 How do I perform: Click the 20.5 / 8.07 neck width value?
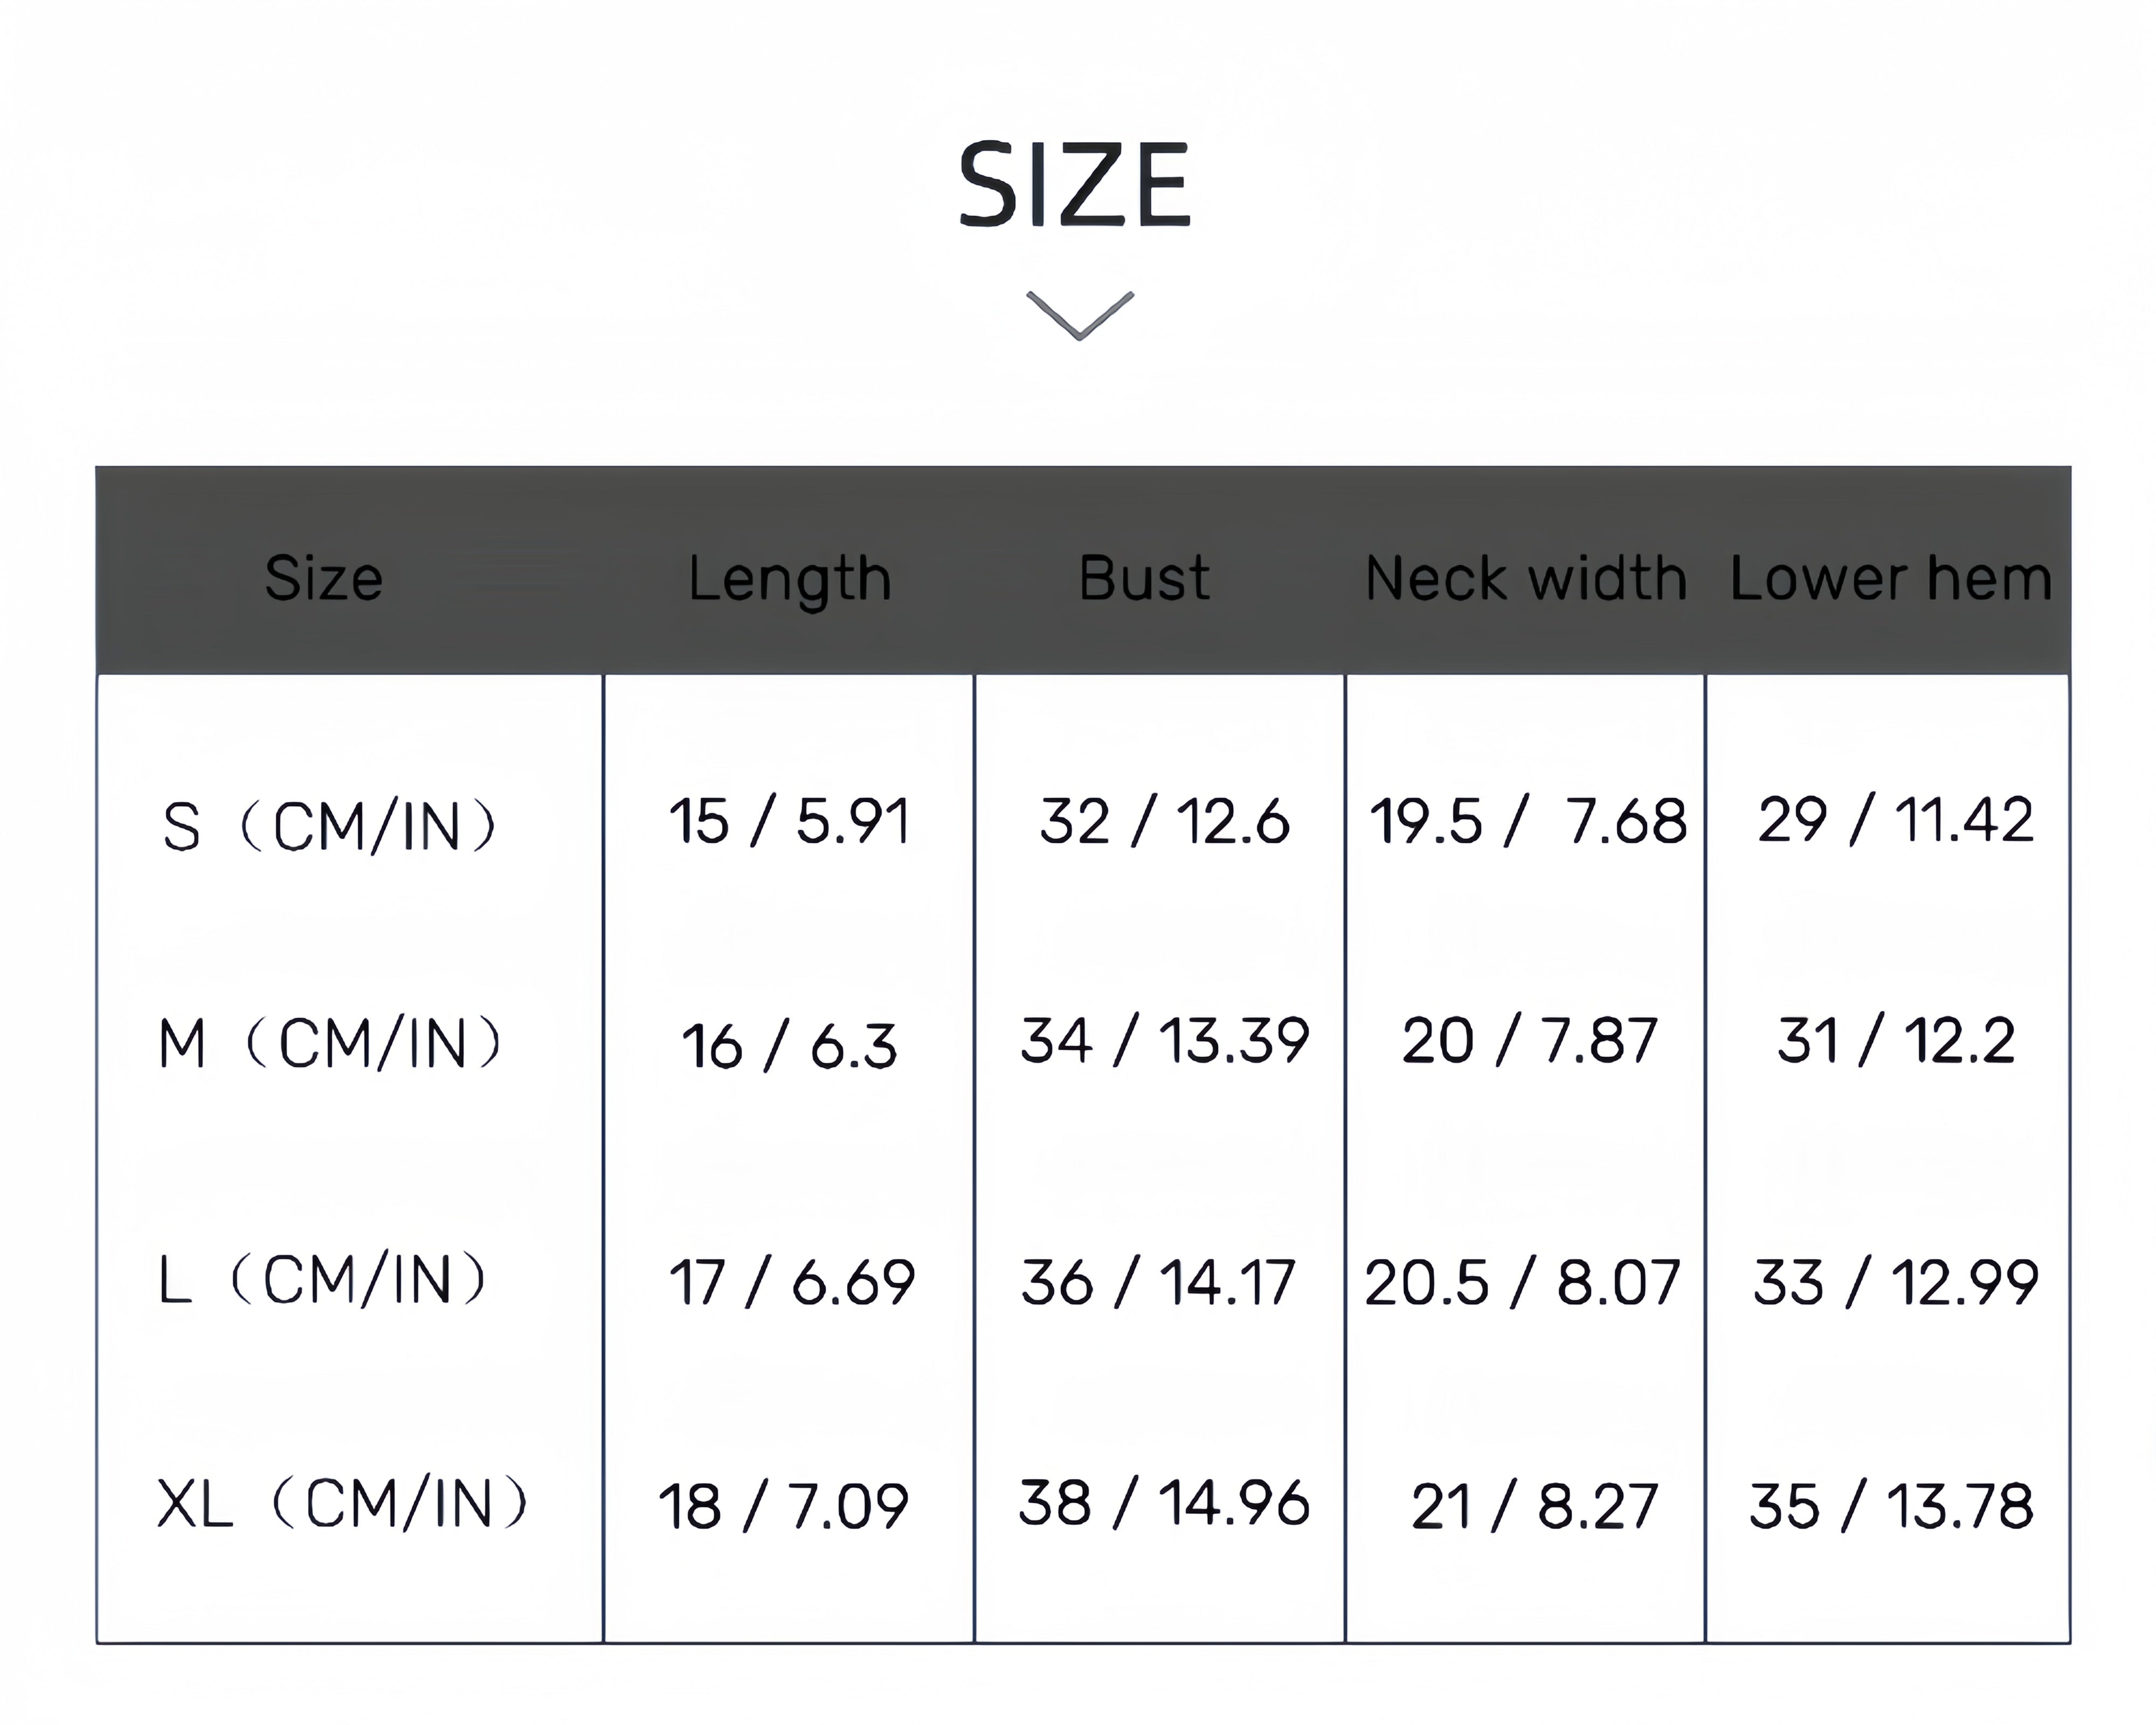(x=1522, y=1283)
